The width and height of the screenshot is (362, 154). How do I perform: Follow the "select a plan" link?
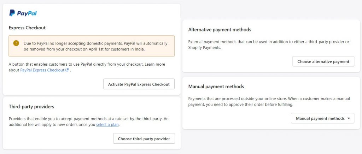click(x=107, y=125)
